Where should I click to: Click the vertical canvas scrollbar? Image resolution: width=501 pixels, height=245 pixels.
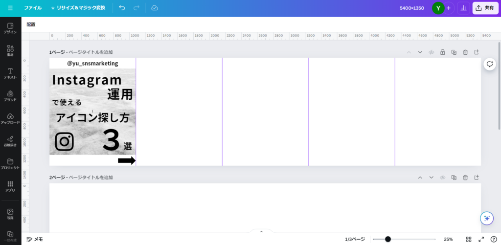[499, 86]
